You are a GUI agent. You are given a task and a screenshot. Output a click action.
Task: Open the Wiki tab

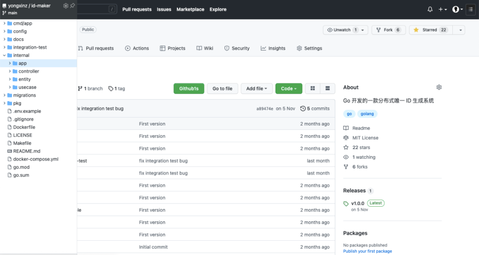point(204,48)
